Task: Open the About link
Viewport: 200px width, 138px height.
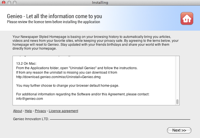Action: click(18, 111)
